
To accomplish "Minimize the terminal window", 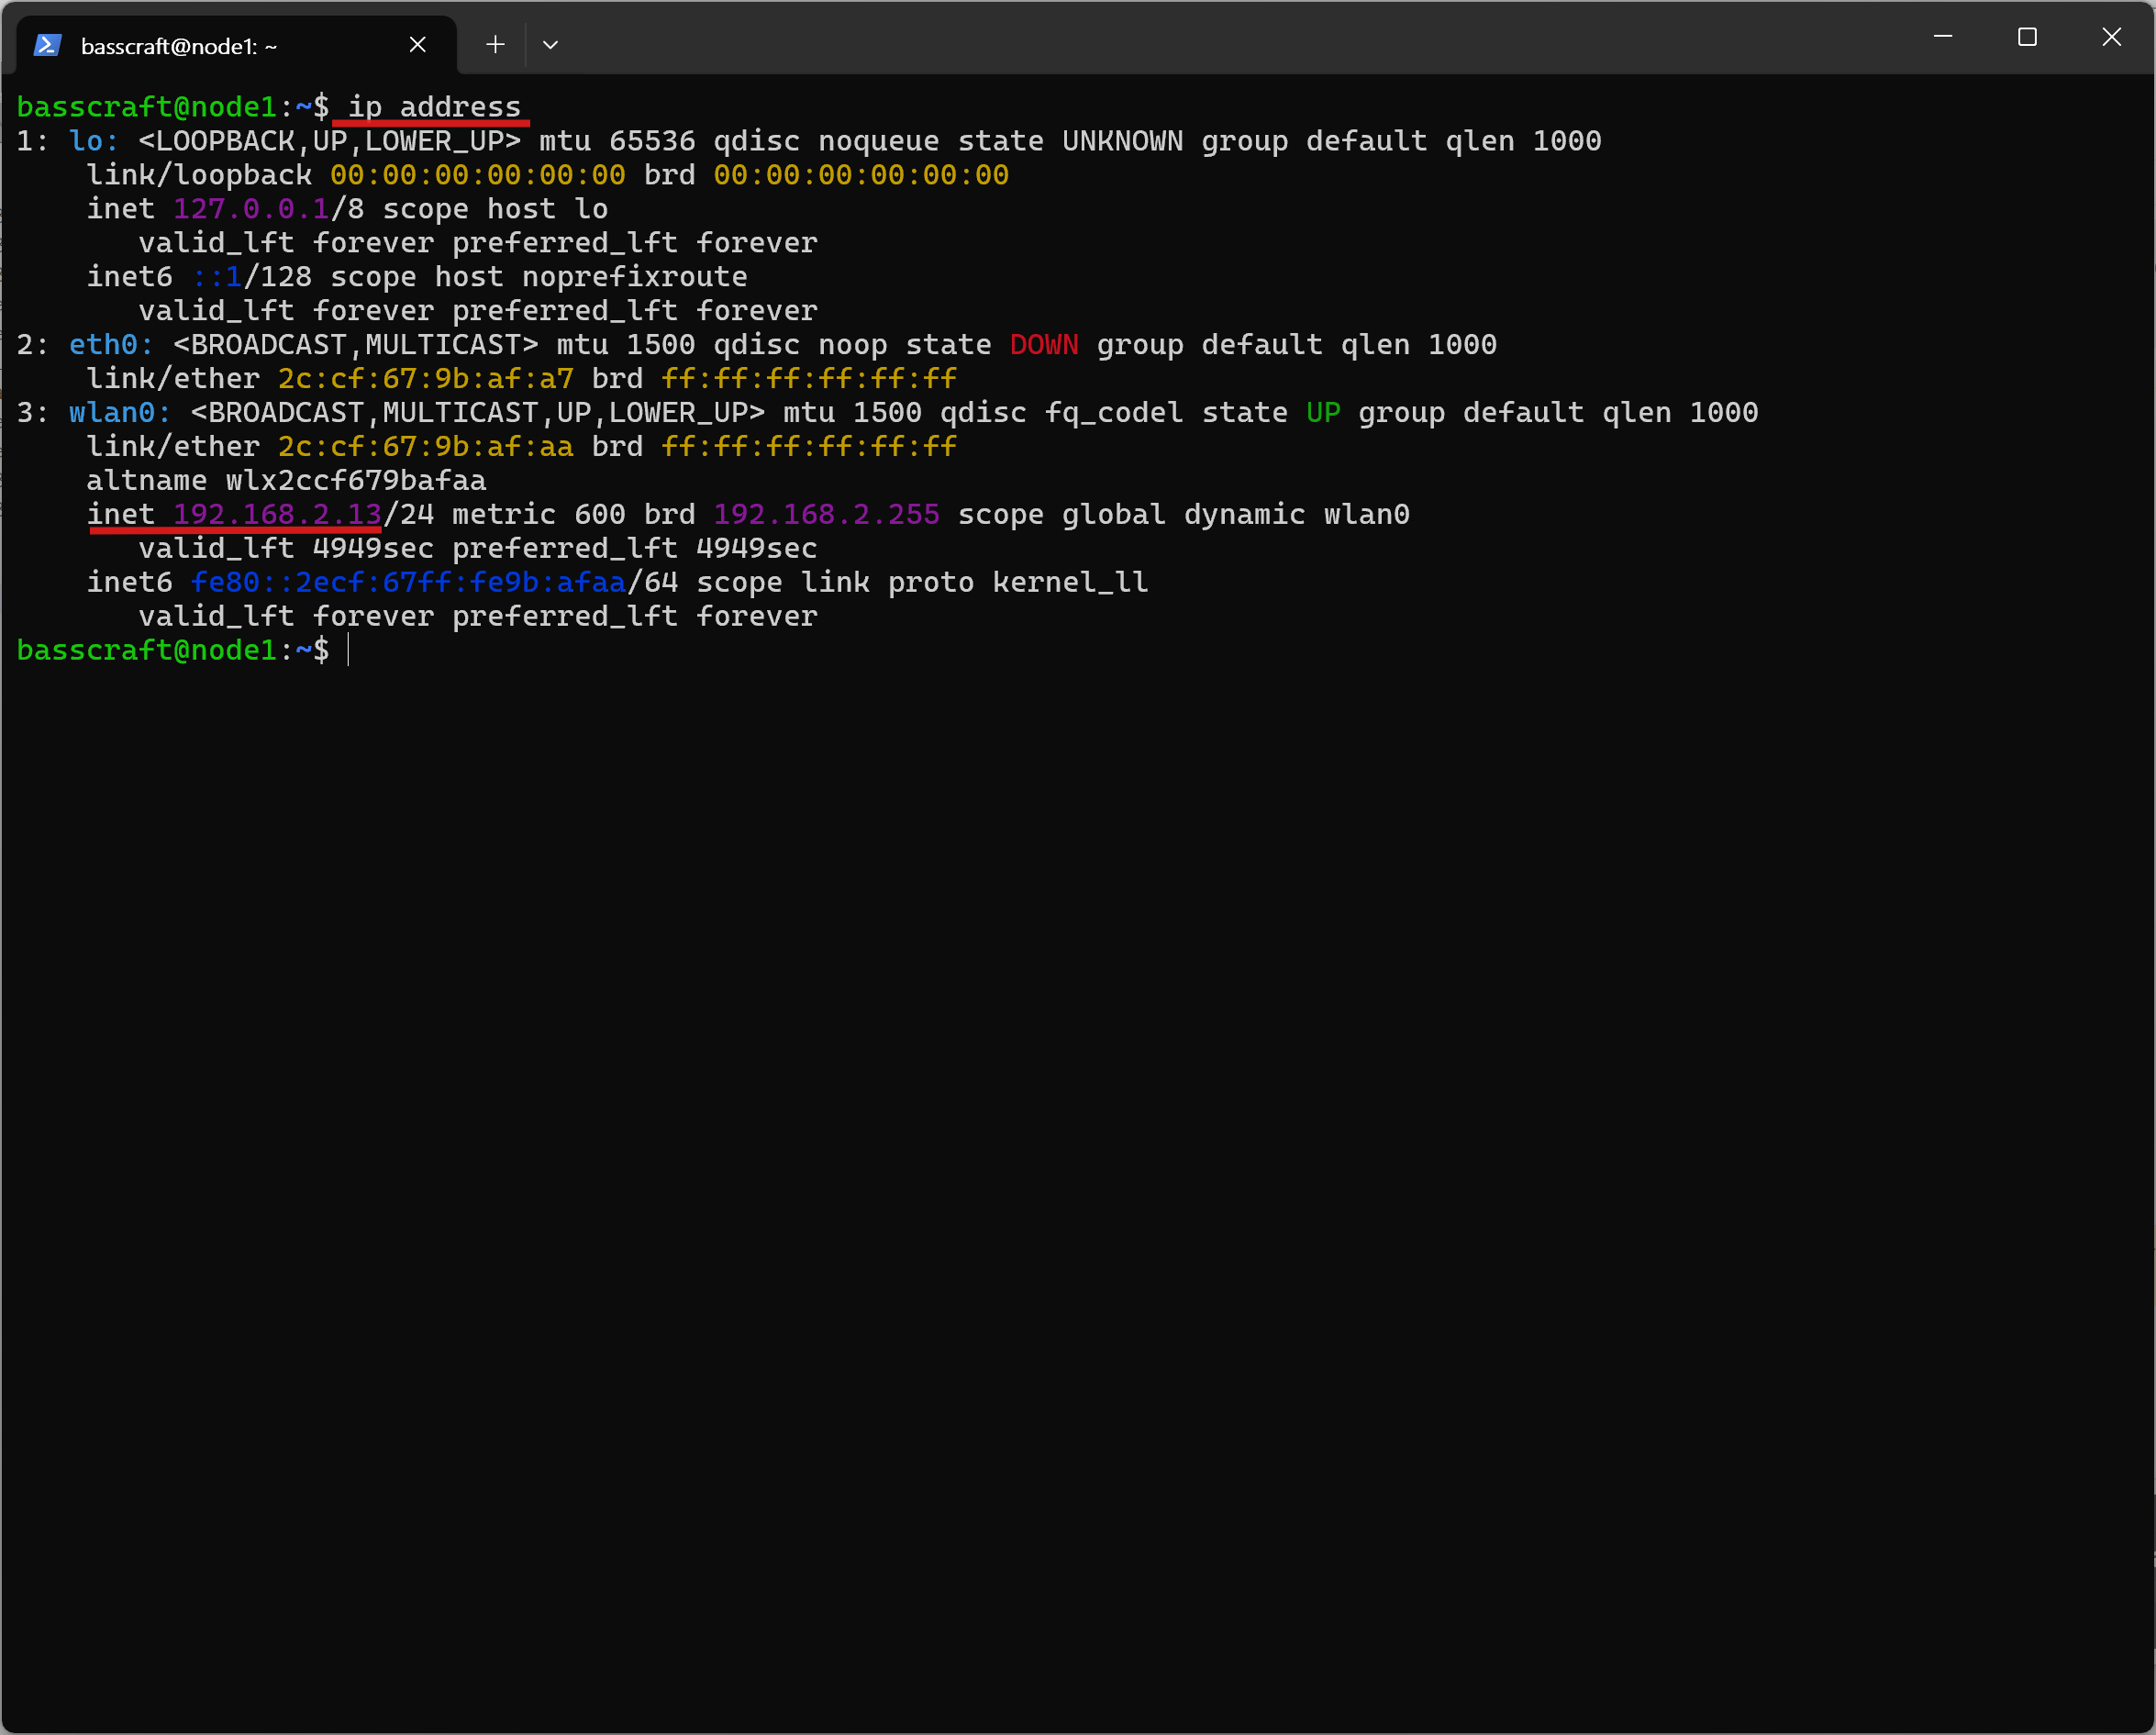I will click(x=1942, y=37).
